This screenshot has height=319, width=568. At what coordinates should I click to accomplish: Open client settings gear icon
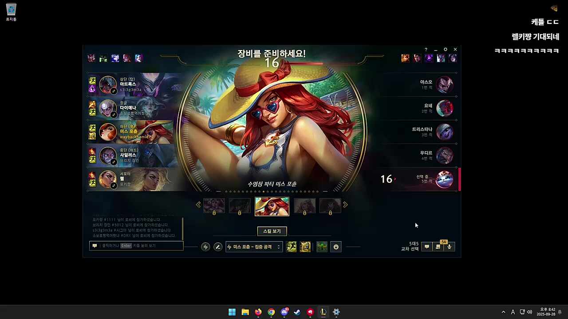[445, 50]
